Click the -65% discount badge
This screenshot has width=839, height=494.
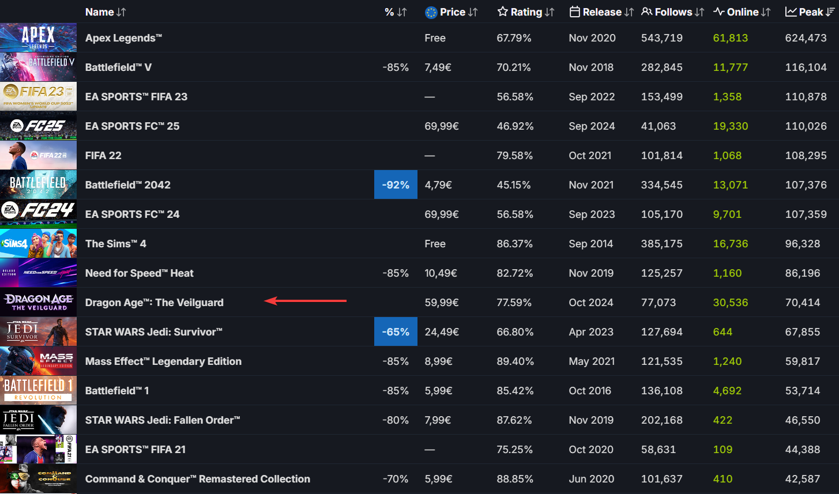click(x=396, y=332)
